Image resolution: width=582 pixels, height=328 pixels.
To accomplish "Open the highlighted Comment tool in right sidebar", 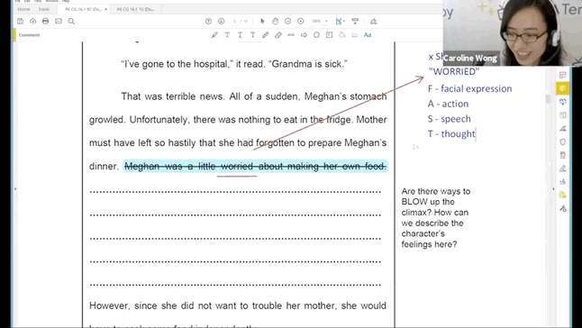I will [x=563, y=88].
